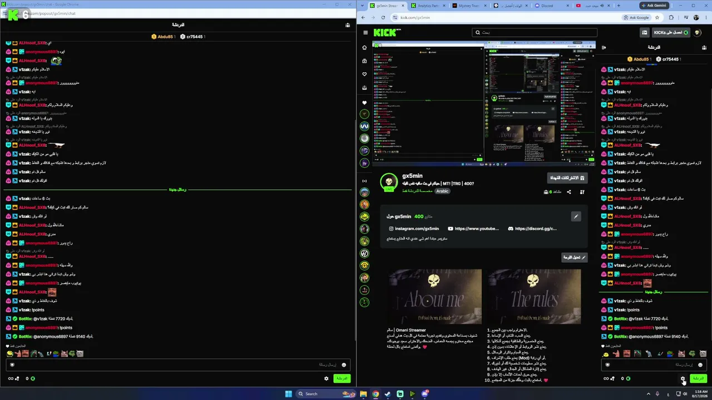Click message input in popout chat
Image resolution: width=712 pixels, height=400 pixels.
178,364
